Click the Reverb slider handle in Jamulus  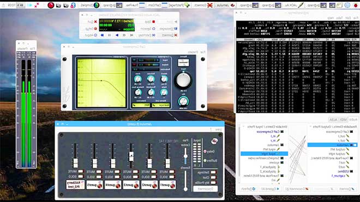click(x=185, y=189)
